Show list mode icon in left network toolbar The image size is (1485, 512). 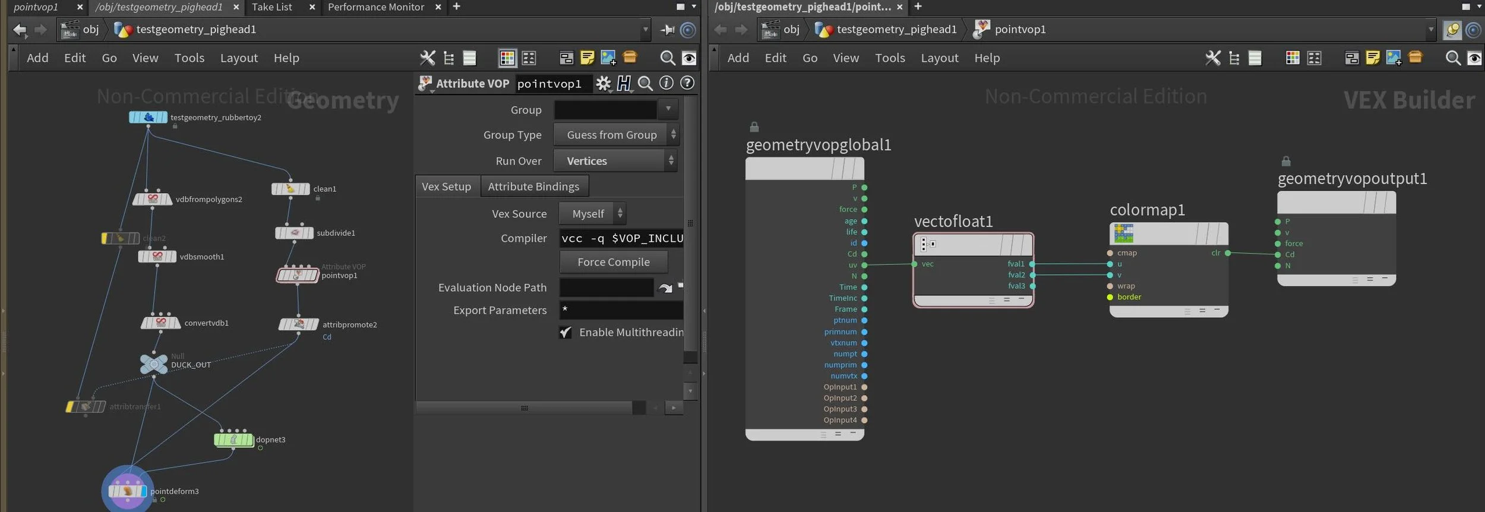click(469, 58)
